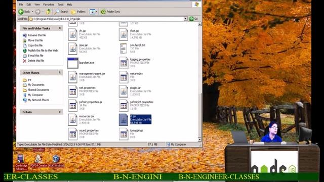This screenshot has height=182, width=324.
Task: Open the Back history dropdown arrow
Action: click(32, 12)
